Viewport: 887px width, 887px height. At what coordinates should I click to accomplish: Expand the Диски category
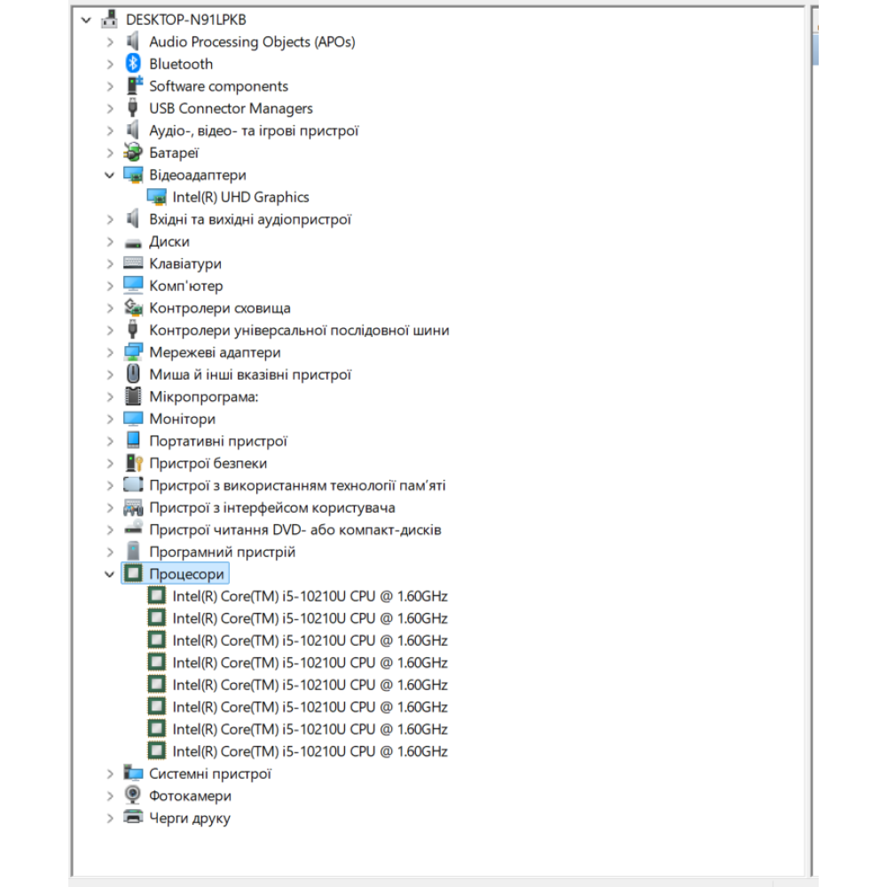coord(110,241)
